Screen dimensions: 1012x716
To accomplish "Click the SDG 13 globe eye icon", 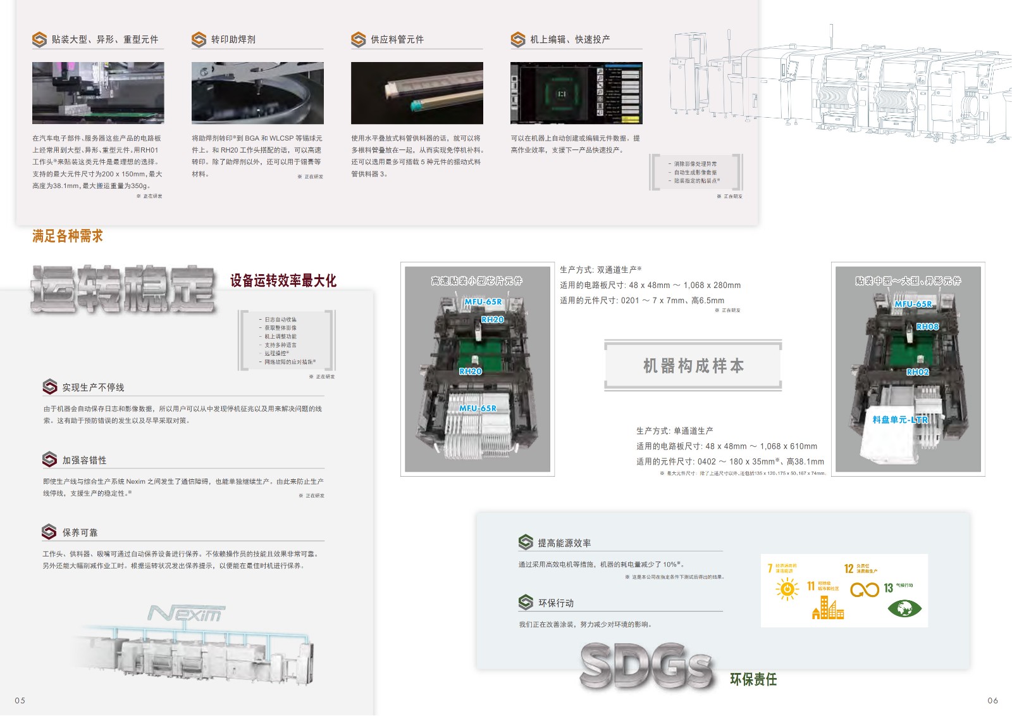I will pyautogui.click(x=904, y=608).
